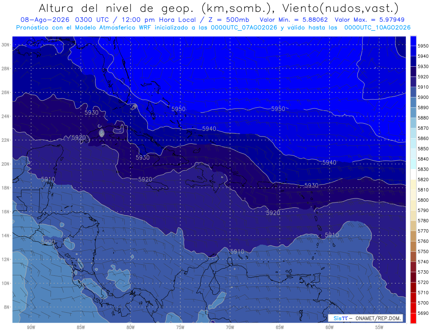The width and height of the screenshot is (430, 332).
Task: Click the '5820' color bar value
Action: tap(424, 179)
